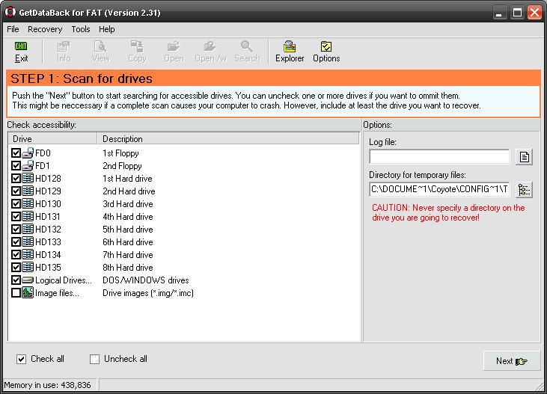Click the Drive column header

click(52, 139)
